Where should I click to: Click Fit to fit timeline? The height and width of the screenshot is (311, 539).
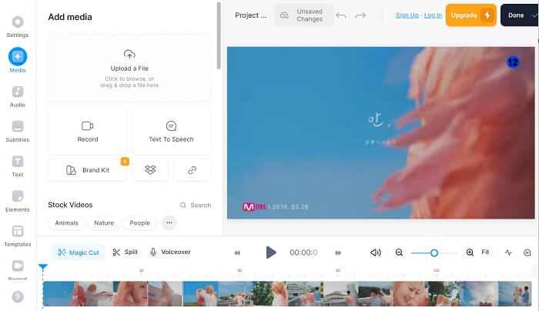coord(485,252)
